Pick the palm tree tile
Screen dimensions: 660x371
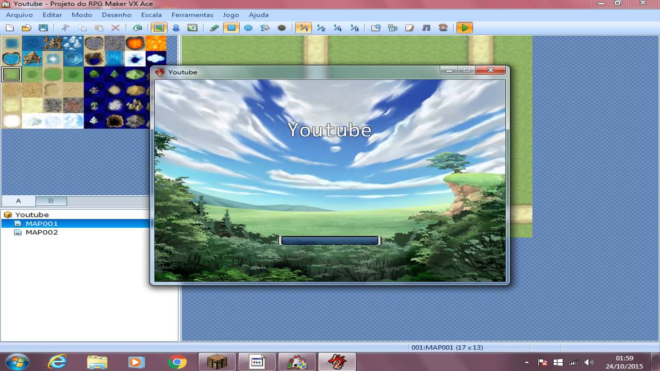tap(94, 105)
